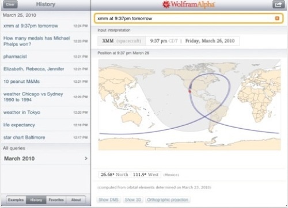Screen dimensions: 288x208
Task: Open the Michael Phelps medals query
Action: click(46, 41)
